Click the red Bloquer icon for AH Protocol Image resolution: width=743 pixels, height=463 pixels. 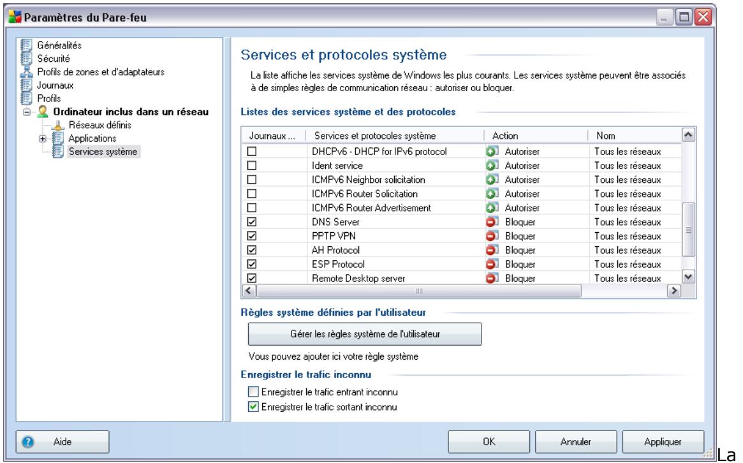click(x=492, y=250)
